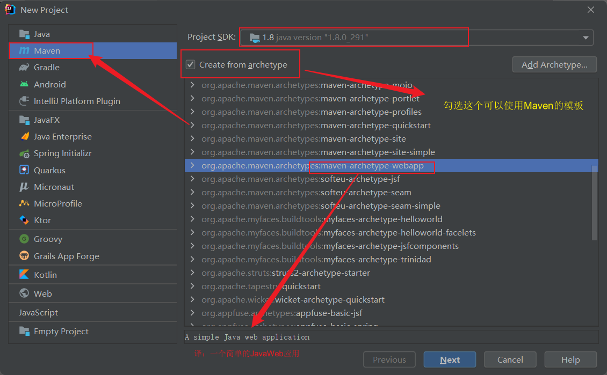The height and width of the screenshot is (375, 607).
Task: Select the wicket-archetype-quickstart row
Action: pos(392,299)
